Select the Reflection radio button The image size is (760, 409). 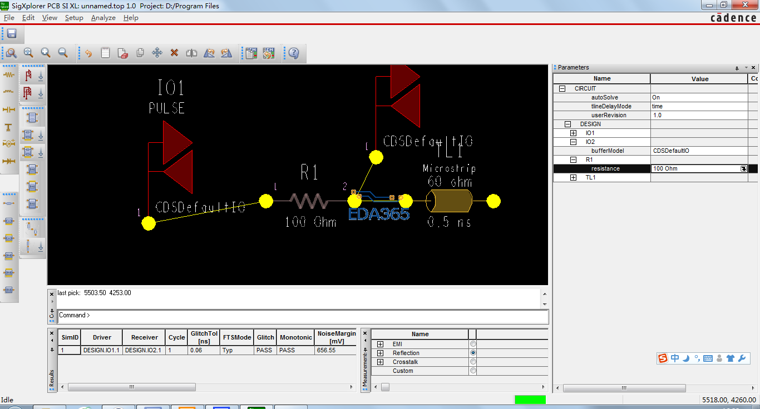[x=473, y=353]
